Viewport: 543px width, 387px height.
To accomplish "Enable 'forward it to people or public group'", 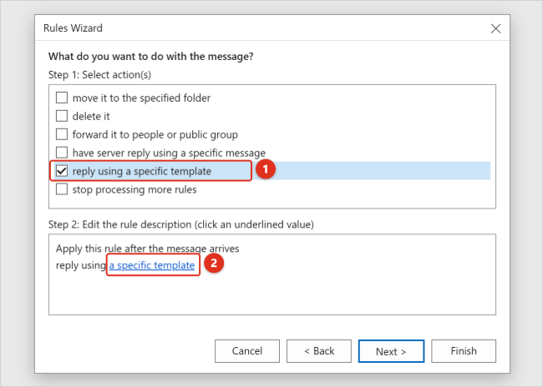I will [x=62, y=134].
